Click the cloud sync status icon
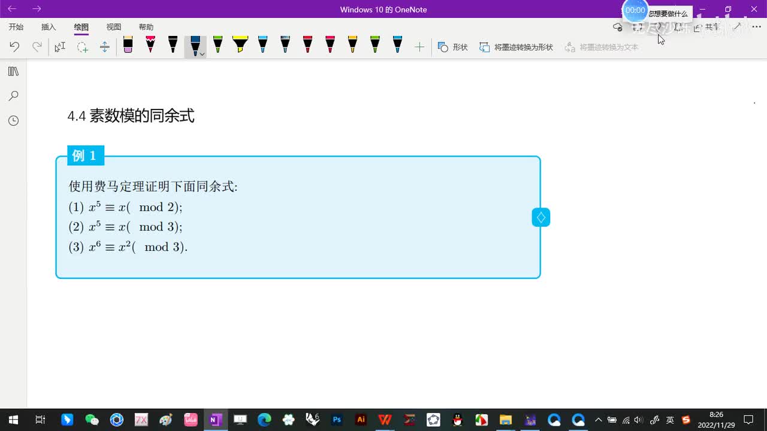The height and width of the screenshot is (431, 767). pyautogui.click(x=618, y=27)
